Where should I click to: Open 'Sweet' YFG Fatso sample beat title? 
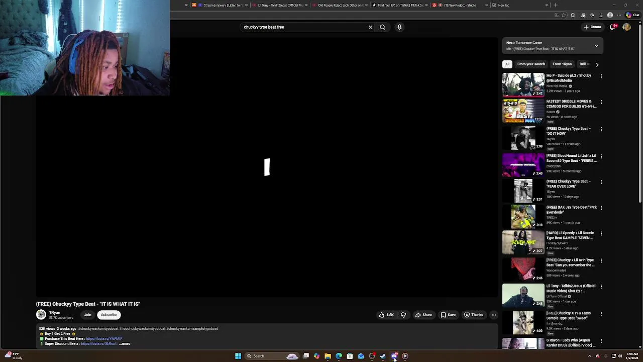pos(568,315)
